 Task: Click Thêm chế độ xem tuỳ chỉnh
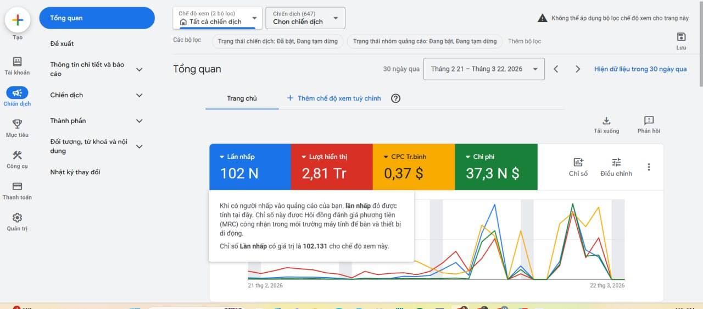(x=334, y=98)
